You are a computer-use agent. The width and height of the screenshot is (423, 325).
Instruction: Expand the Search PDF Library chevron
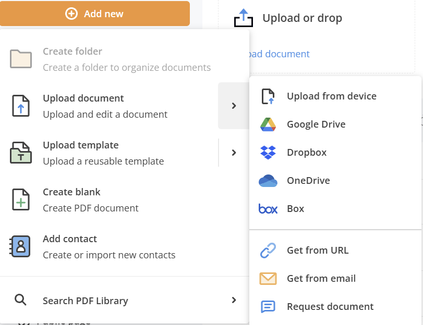(x=234, y=300)
